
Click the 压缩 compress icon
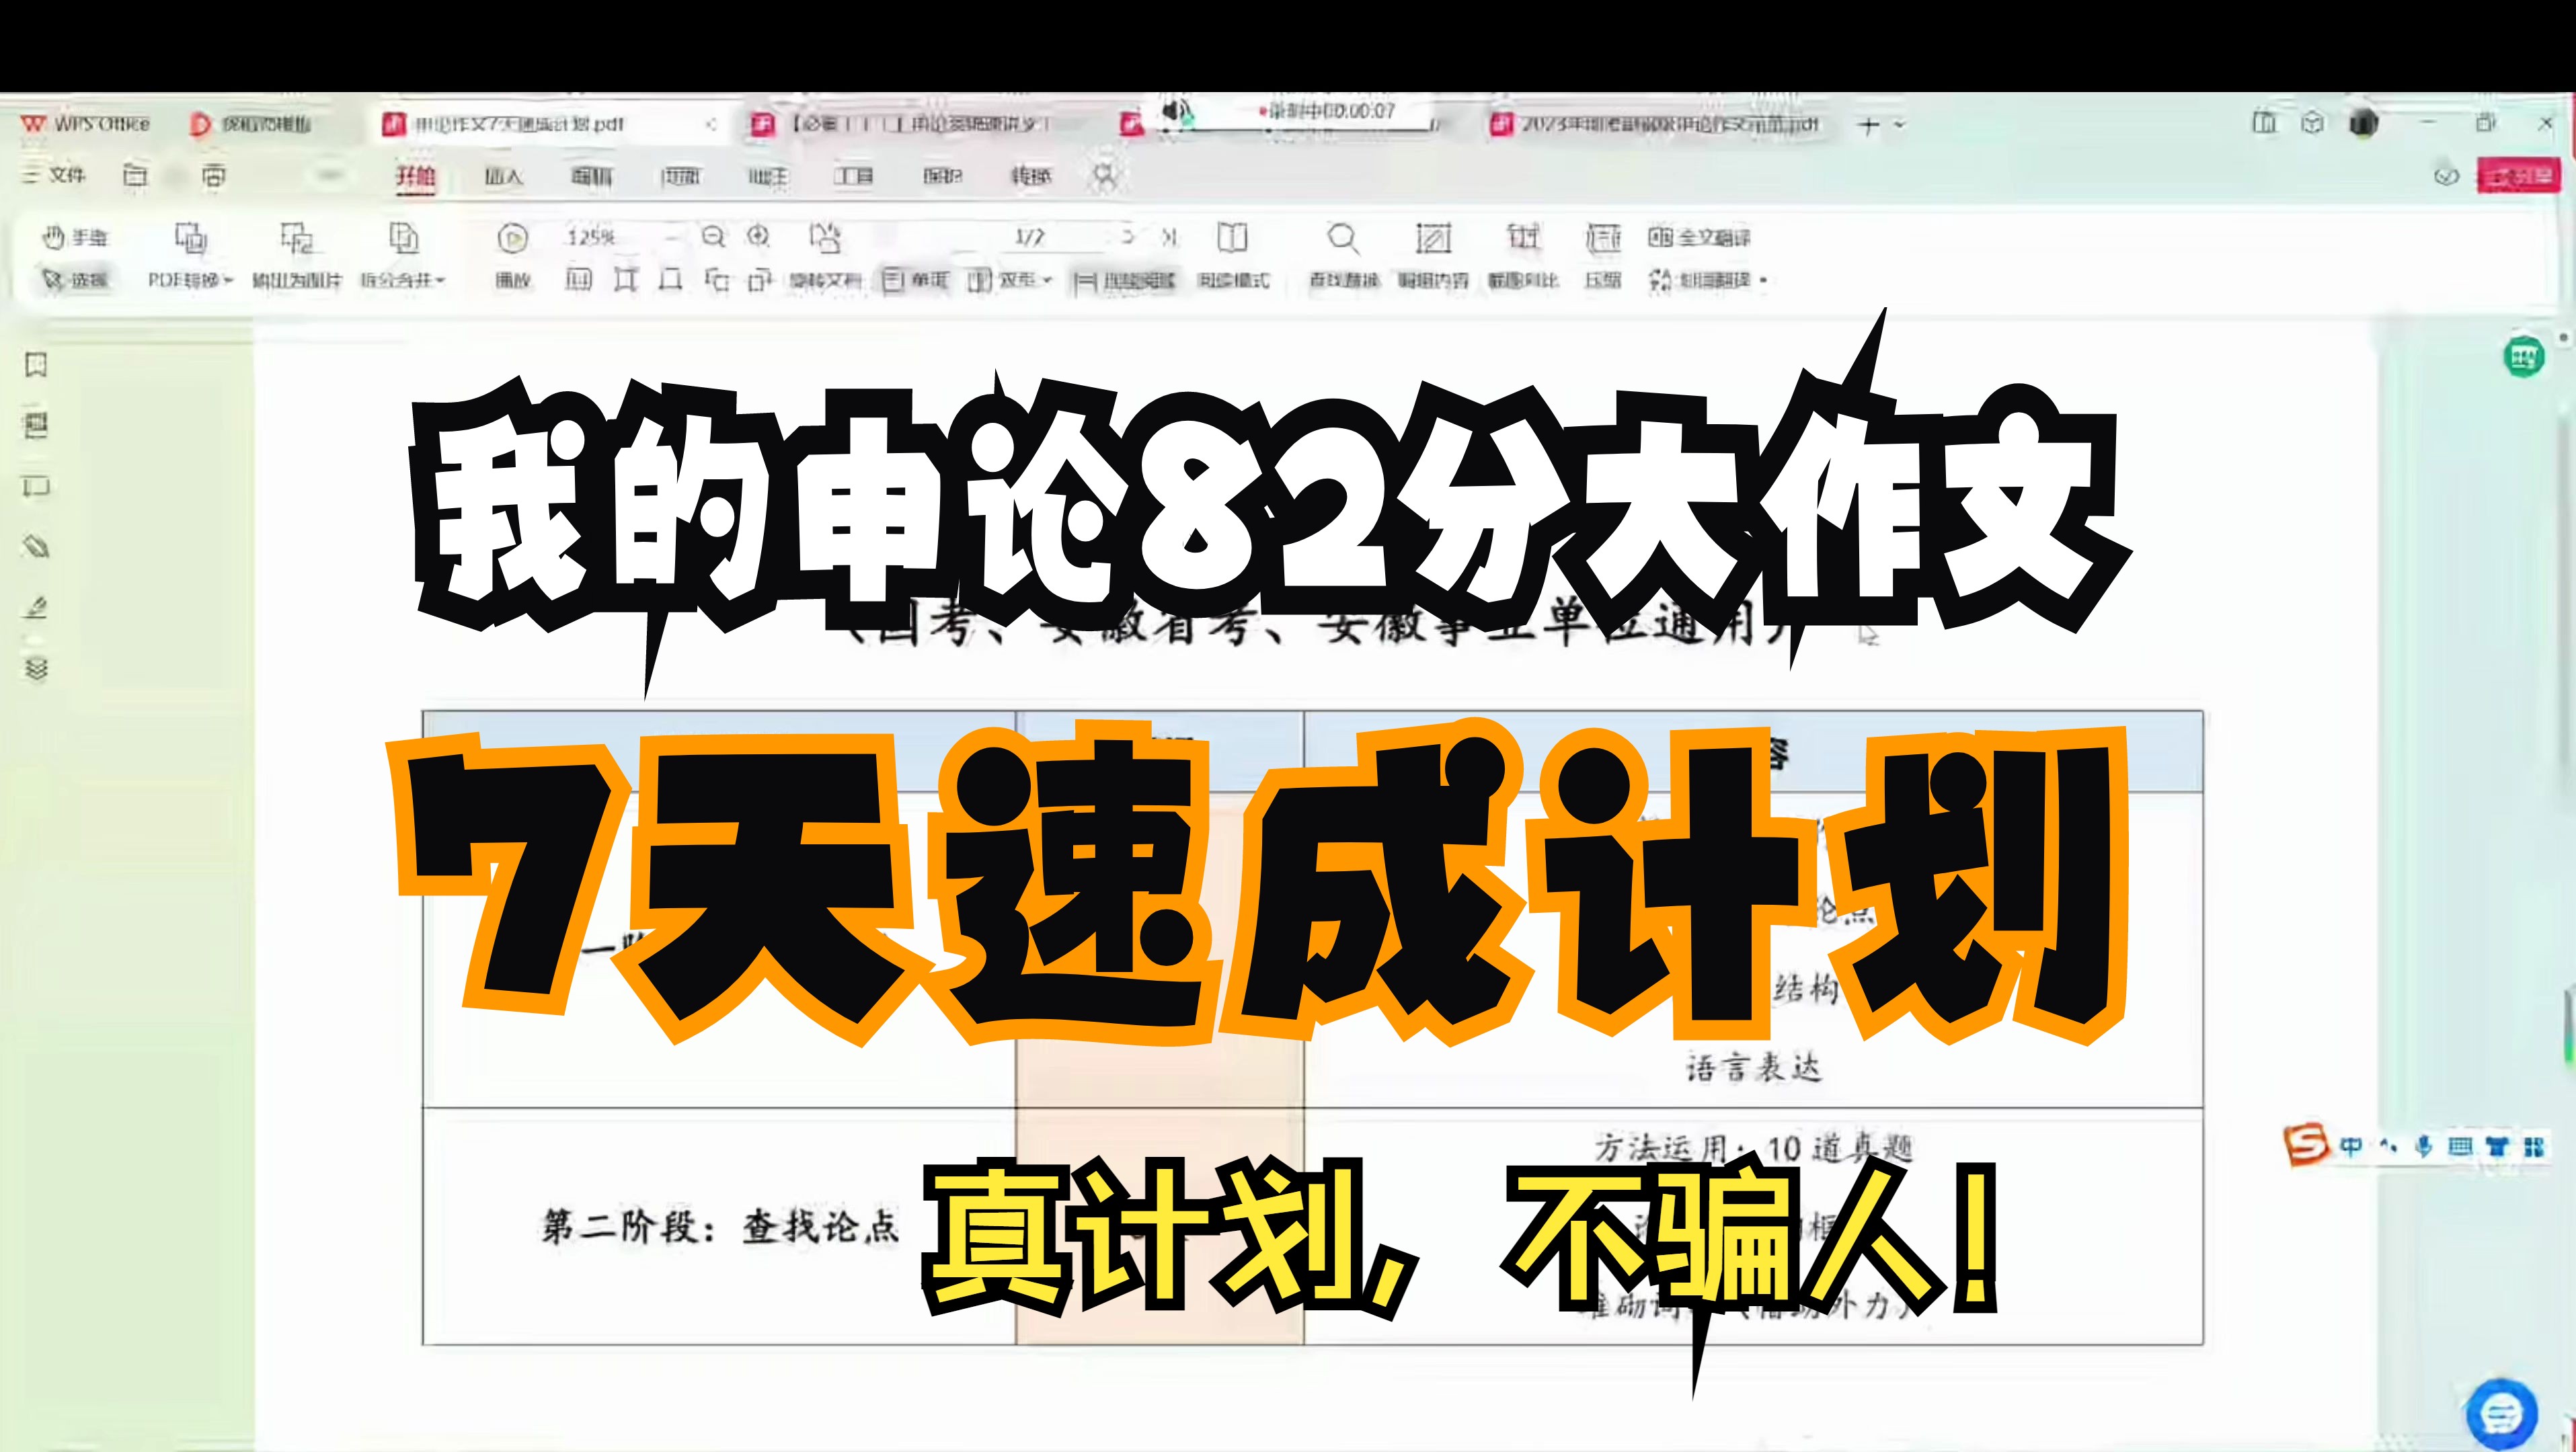point(1603,238)
